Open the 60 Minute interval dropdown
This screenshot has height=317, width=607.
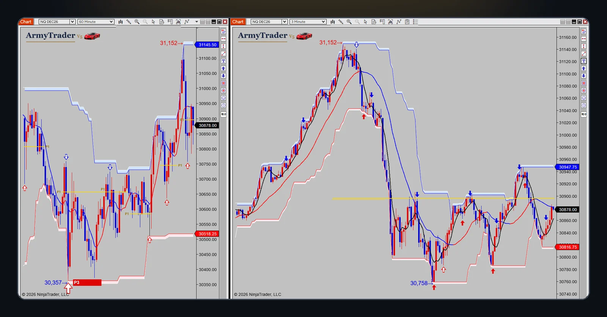[x=96, y=22]
